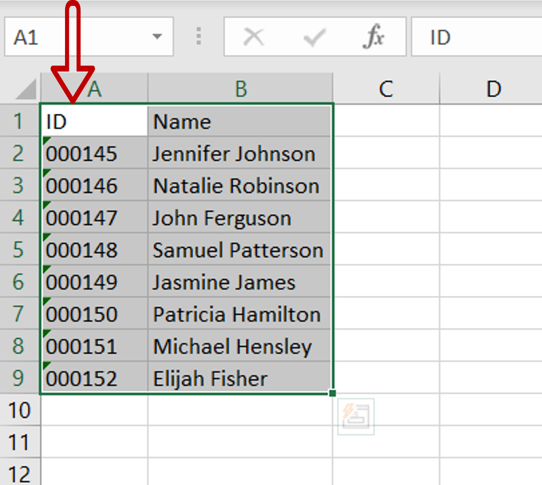Open the Insert Function fx icon
The image size is (542, 485).
click(373, 37)
